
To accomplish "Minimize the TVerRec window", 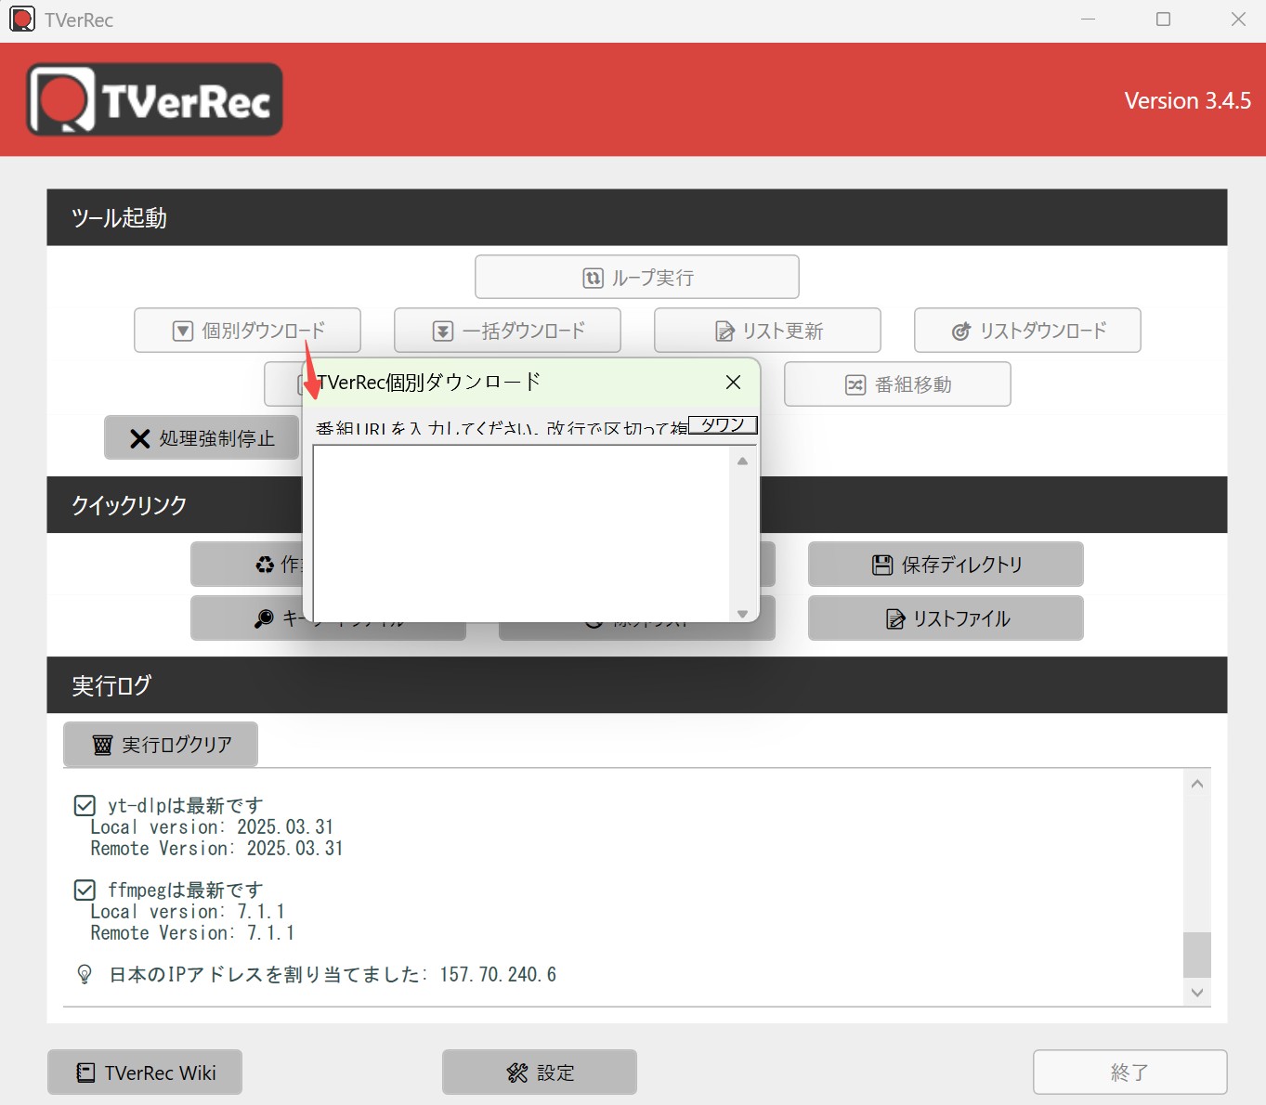I will click(1089, 19).
